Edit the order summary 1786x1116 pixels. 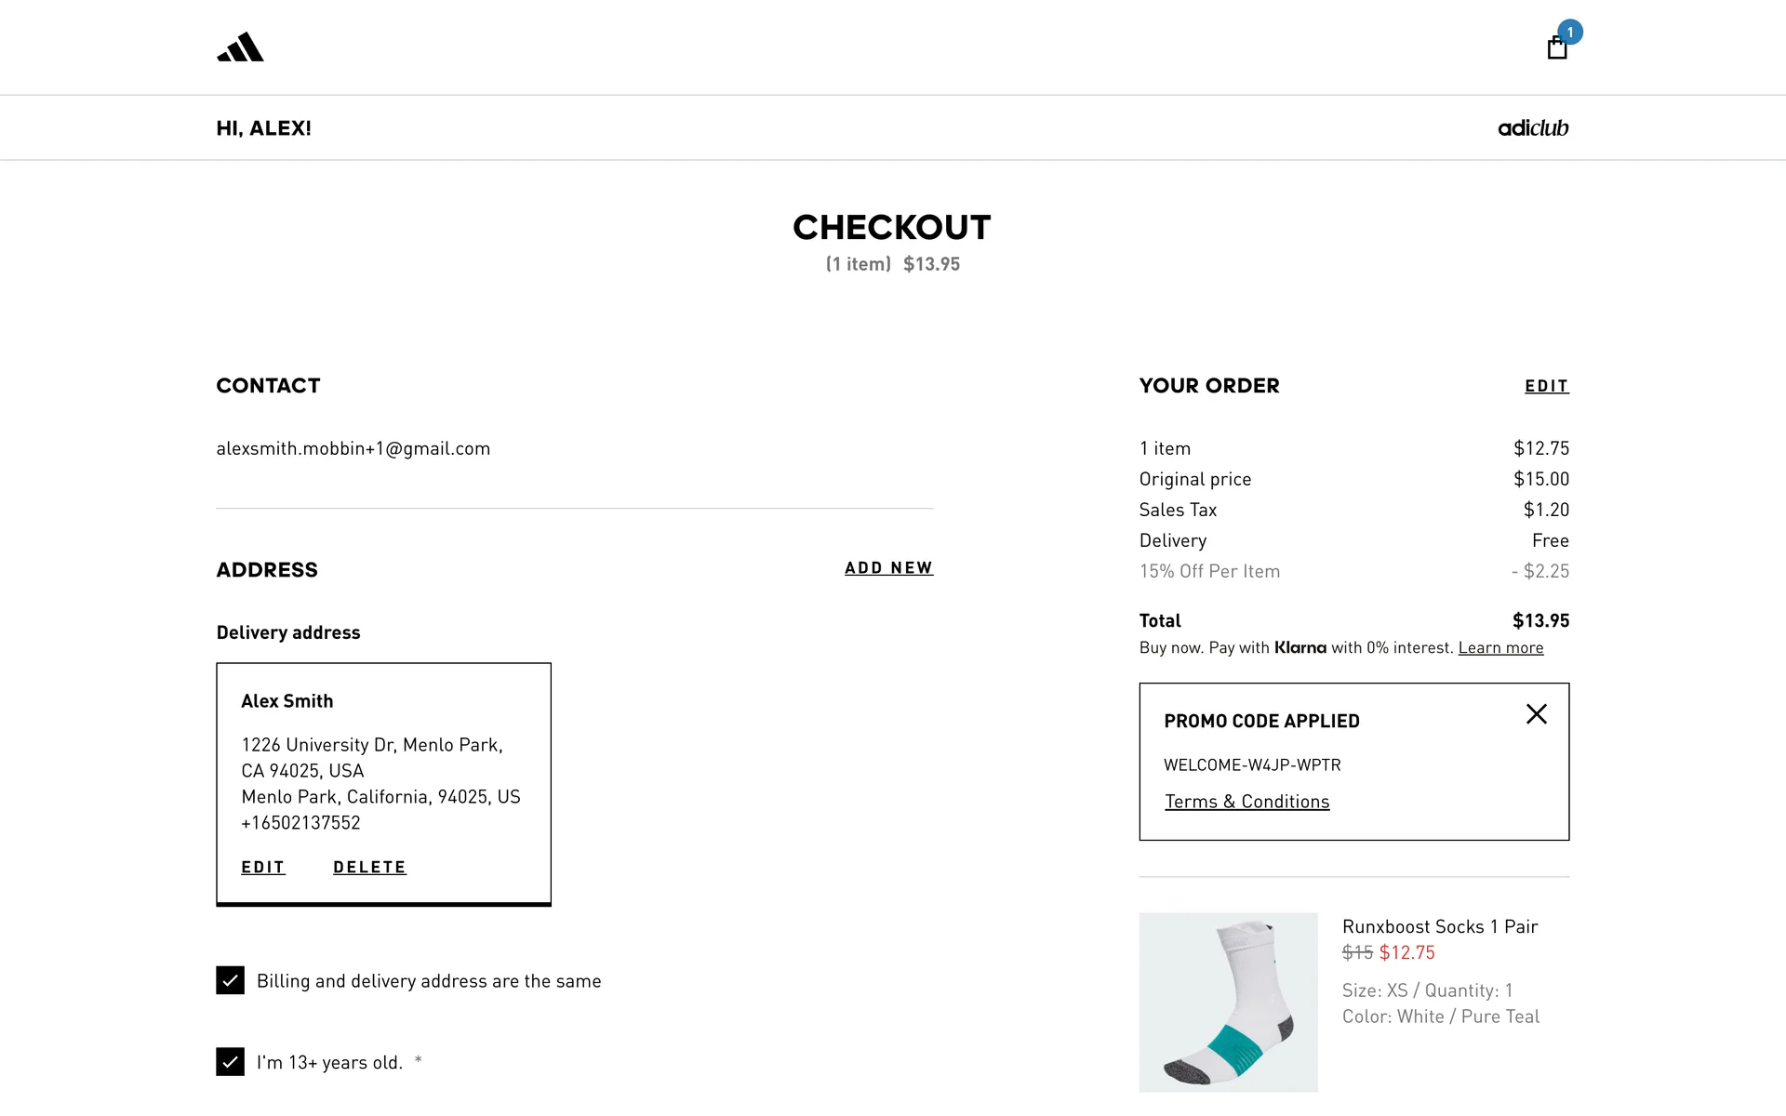[x=1546, y=386]
